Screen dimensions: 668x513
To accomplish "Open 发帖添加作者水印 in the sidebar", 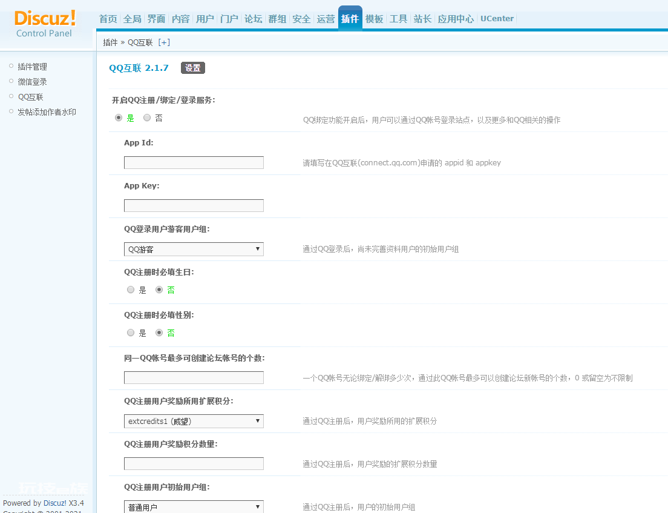I will pos(47,112).
